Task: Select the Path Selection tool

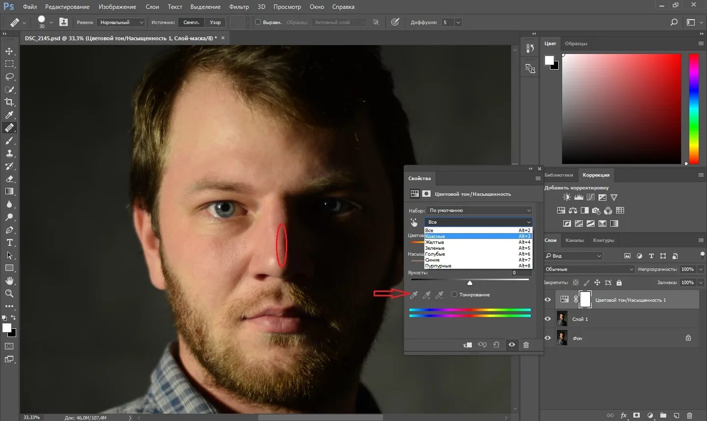Action: [9, 255]
